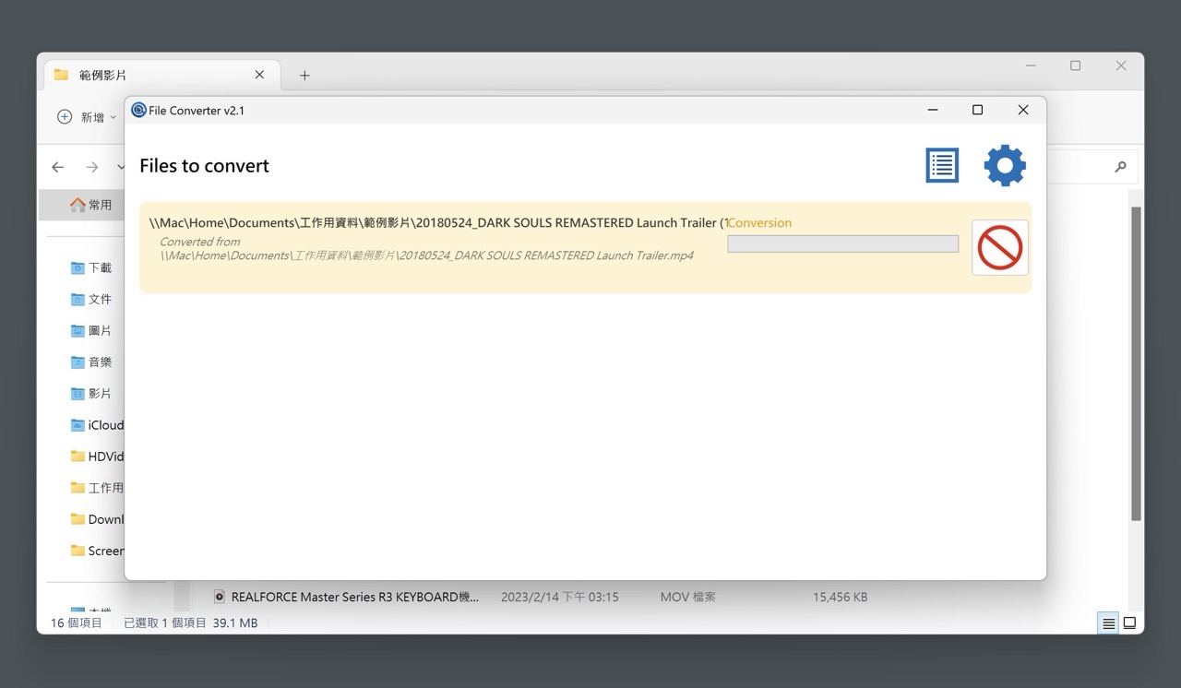Click 已選取 1 個項目 39.1 MB status
This screenshot has width=1181, height=688.
pyautogui.click(x=190, y=623)
